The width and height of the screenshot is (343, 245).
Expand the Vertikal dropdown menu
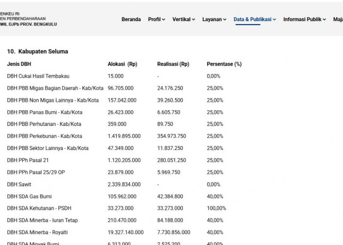(184, 19)
